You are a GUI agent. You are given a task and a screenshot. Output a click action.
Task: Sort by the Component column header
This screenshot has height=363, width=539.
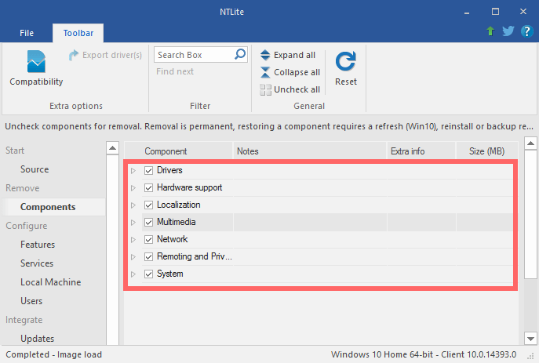point(179,151)
